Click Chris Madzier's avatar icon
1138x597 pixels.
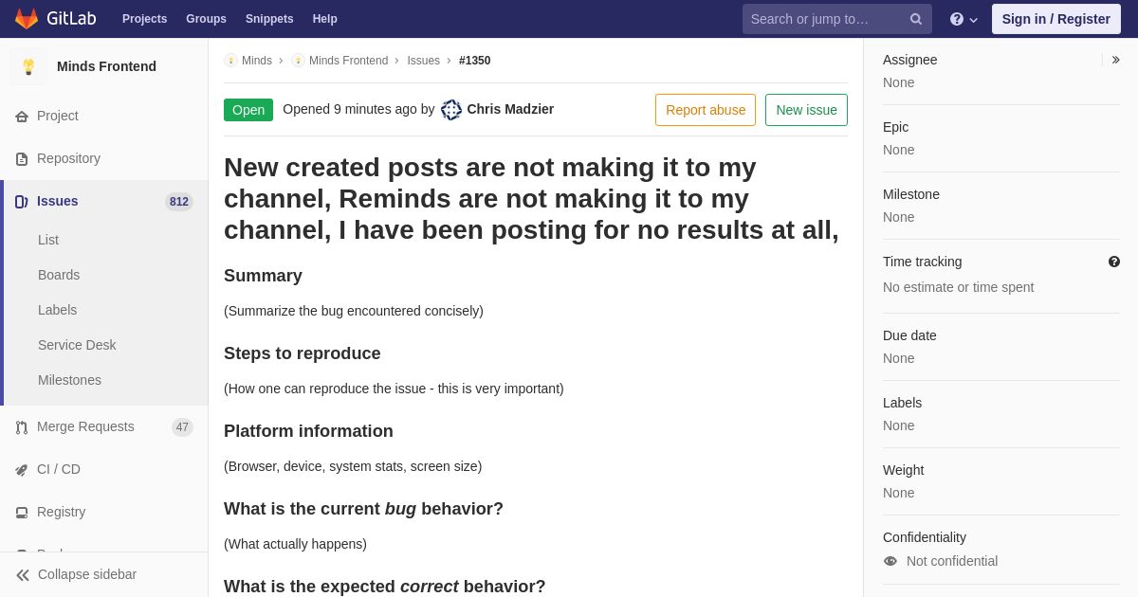[451, 110]
